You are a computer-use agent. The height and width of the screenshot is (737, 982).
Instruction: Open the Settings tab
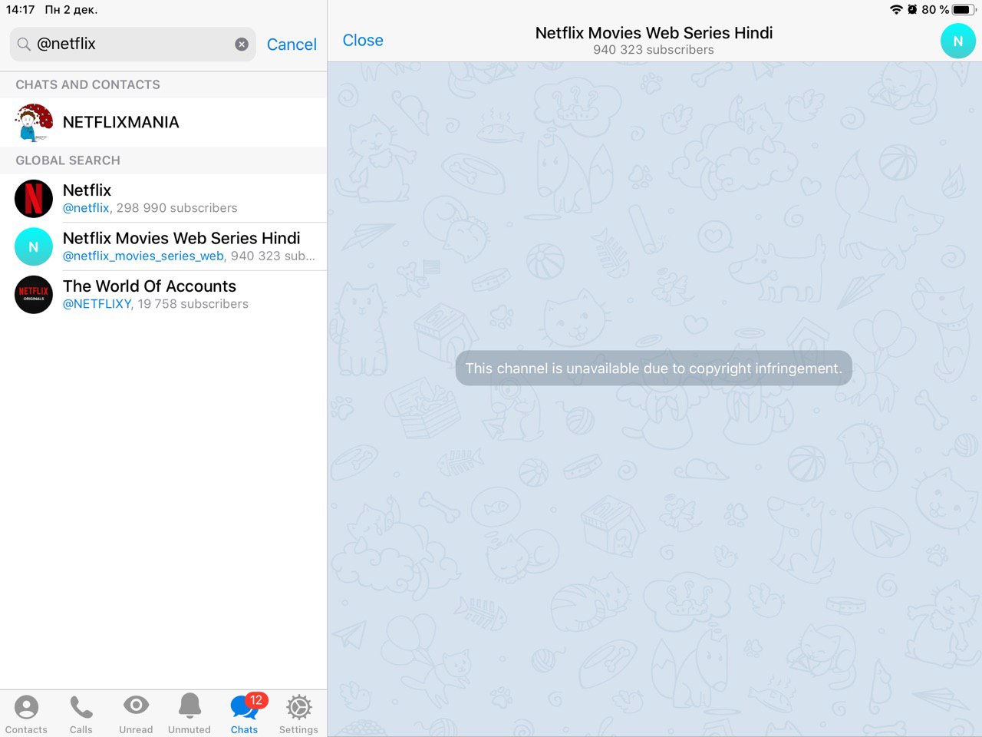click(298, 714)
